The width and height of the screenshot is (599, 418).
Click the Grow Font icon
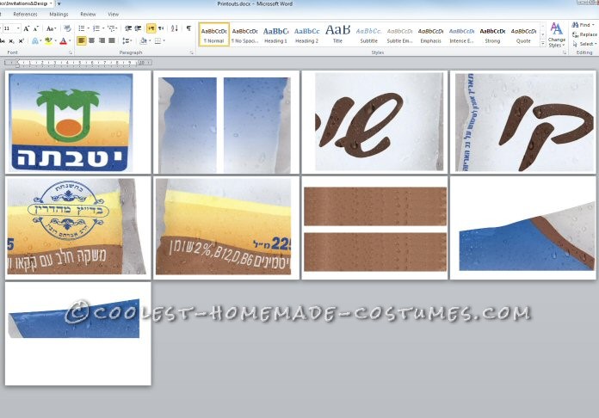pos(27,28)
